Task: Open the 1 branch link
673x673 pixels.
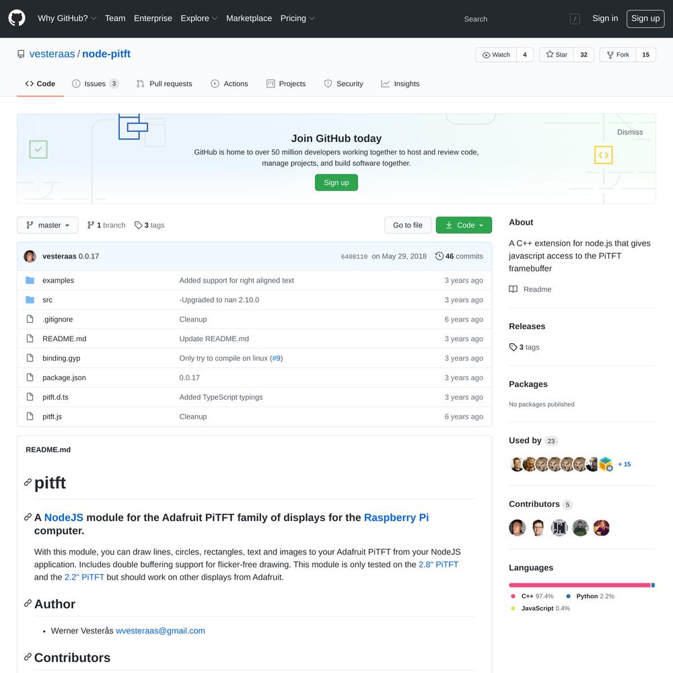Action: pyautogui.click(x=106, y=225)
